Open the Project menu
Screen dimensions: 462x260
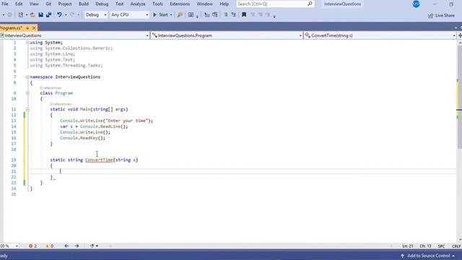65,4
